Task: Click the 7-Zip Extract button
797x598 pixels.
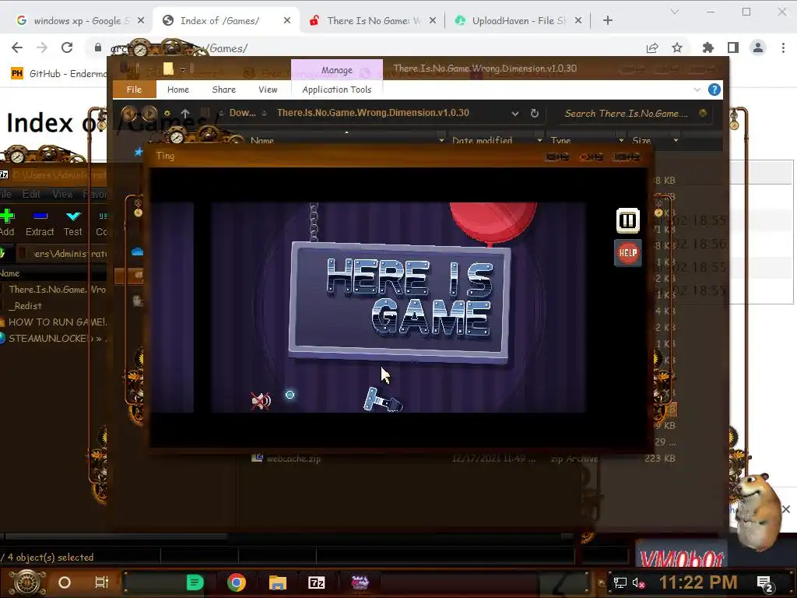Action: 40,223
